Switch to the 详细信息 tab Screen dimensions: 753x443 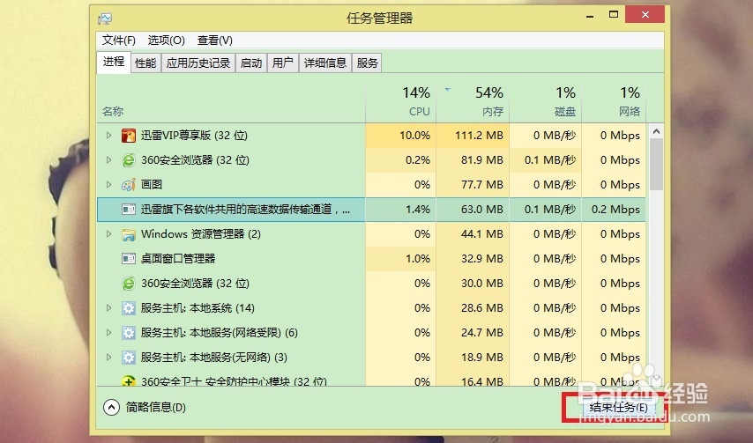coord(325,63)
